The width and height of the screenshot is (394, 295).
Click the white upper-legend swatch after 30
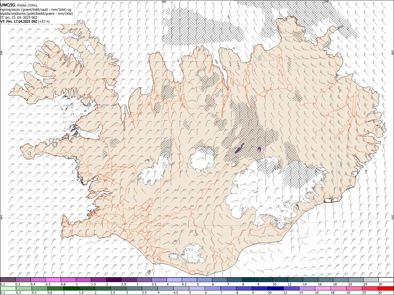[386, 280]
